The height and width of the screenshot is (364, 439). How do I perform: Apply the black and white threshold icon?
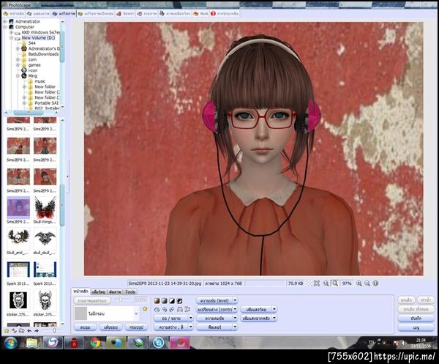(x=172, y=301)
